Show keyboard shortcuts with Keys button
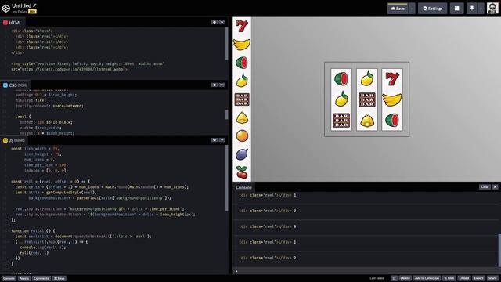501x282 pixels. [x=59, y=278]
